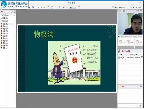Screen dimensions: 144x109
Task: Click the middle Tnote video slot
Action: (130, 43)
